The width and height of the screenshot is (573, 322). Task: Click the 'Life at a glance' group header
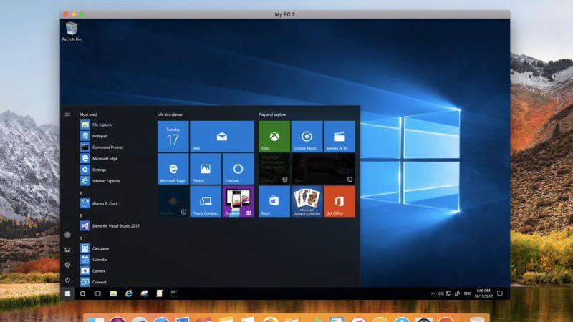[x=170, y=114]
